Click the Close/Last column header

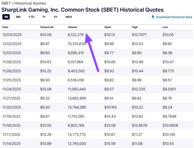click(47, 27)
